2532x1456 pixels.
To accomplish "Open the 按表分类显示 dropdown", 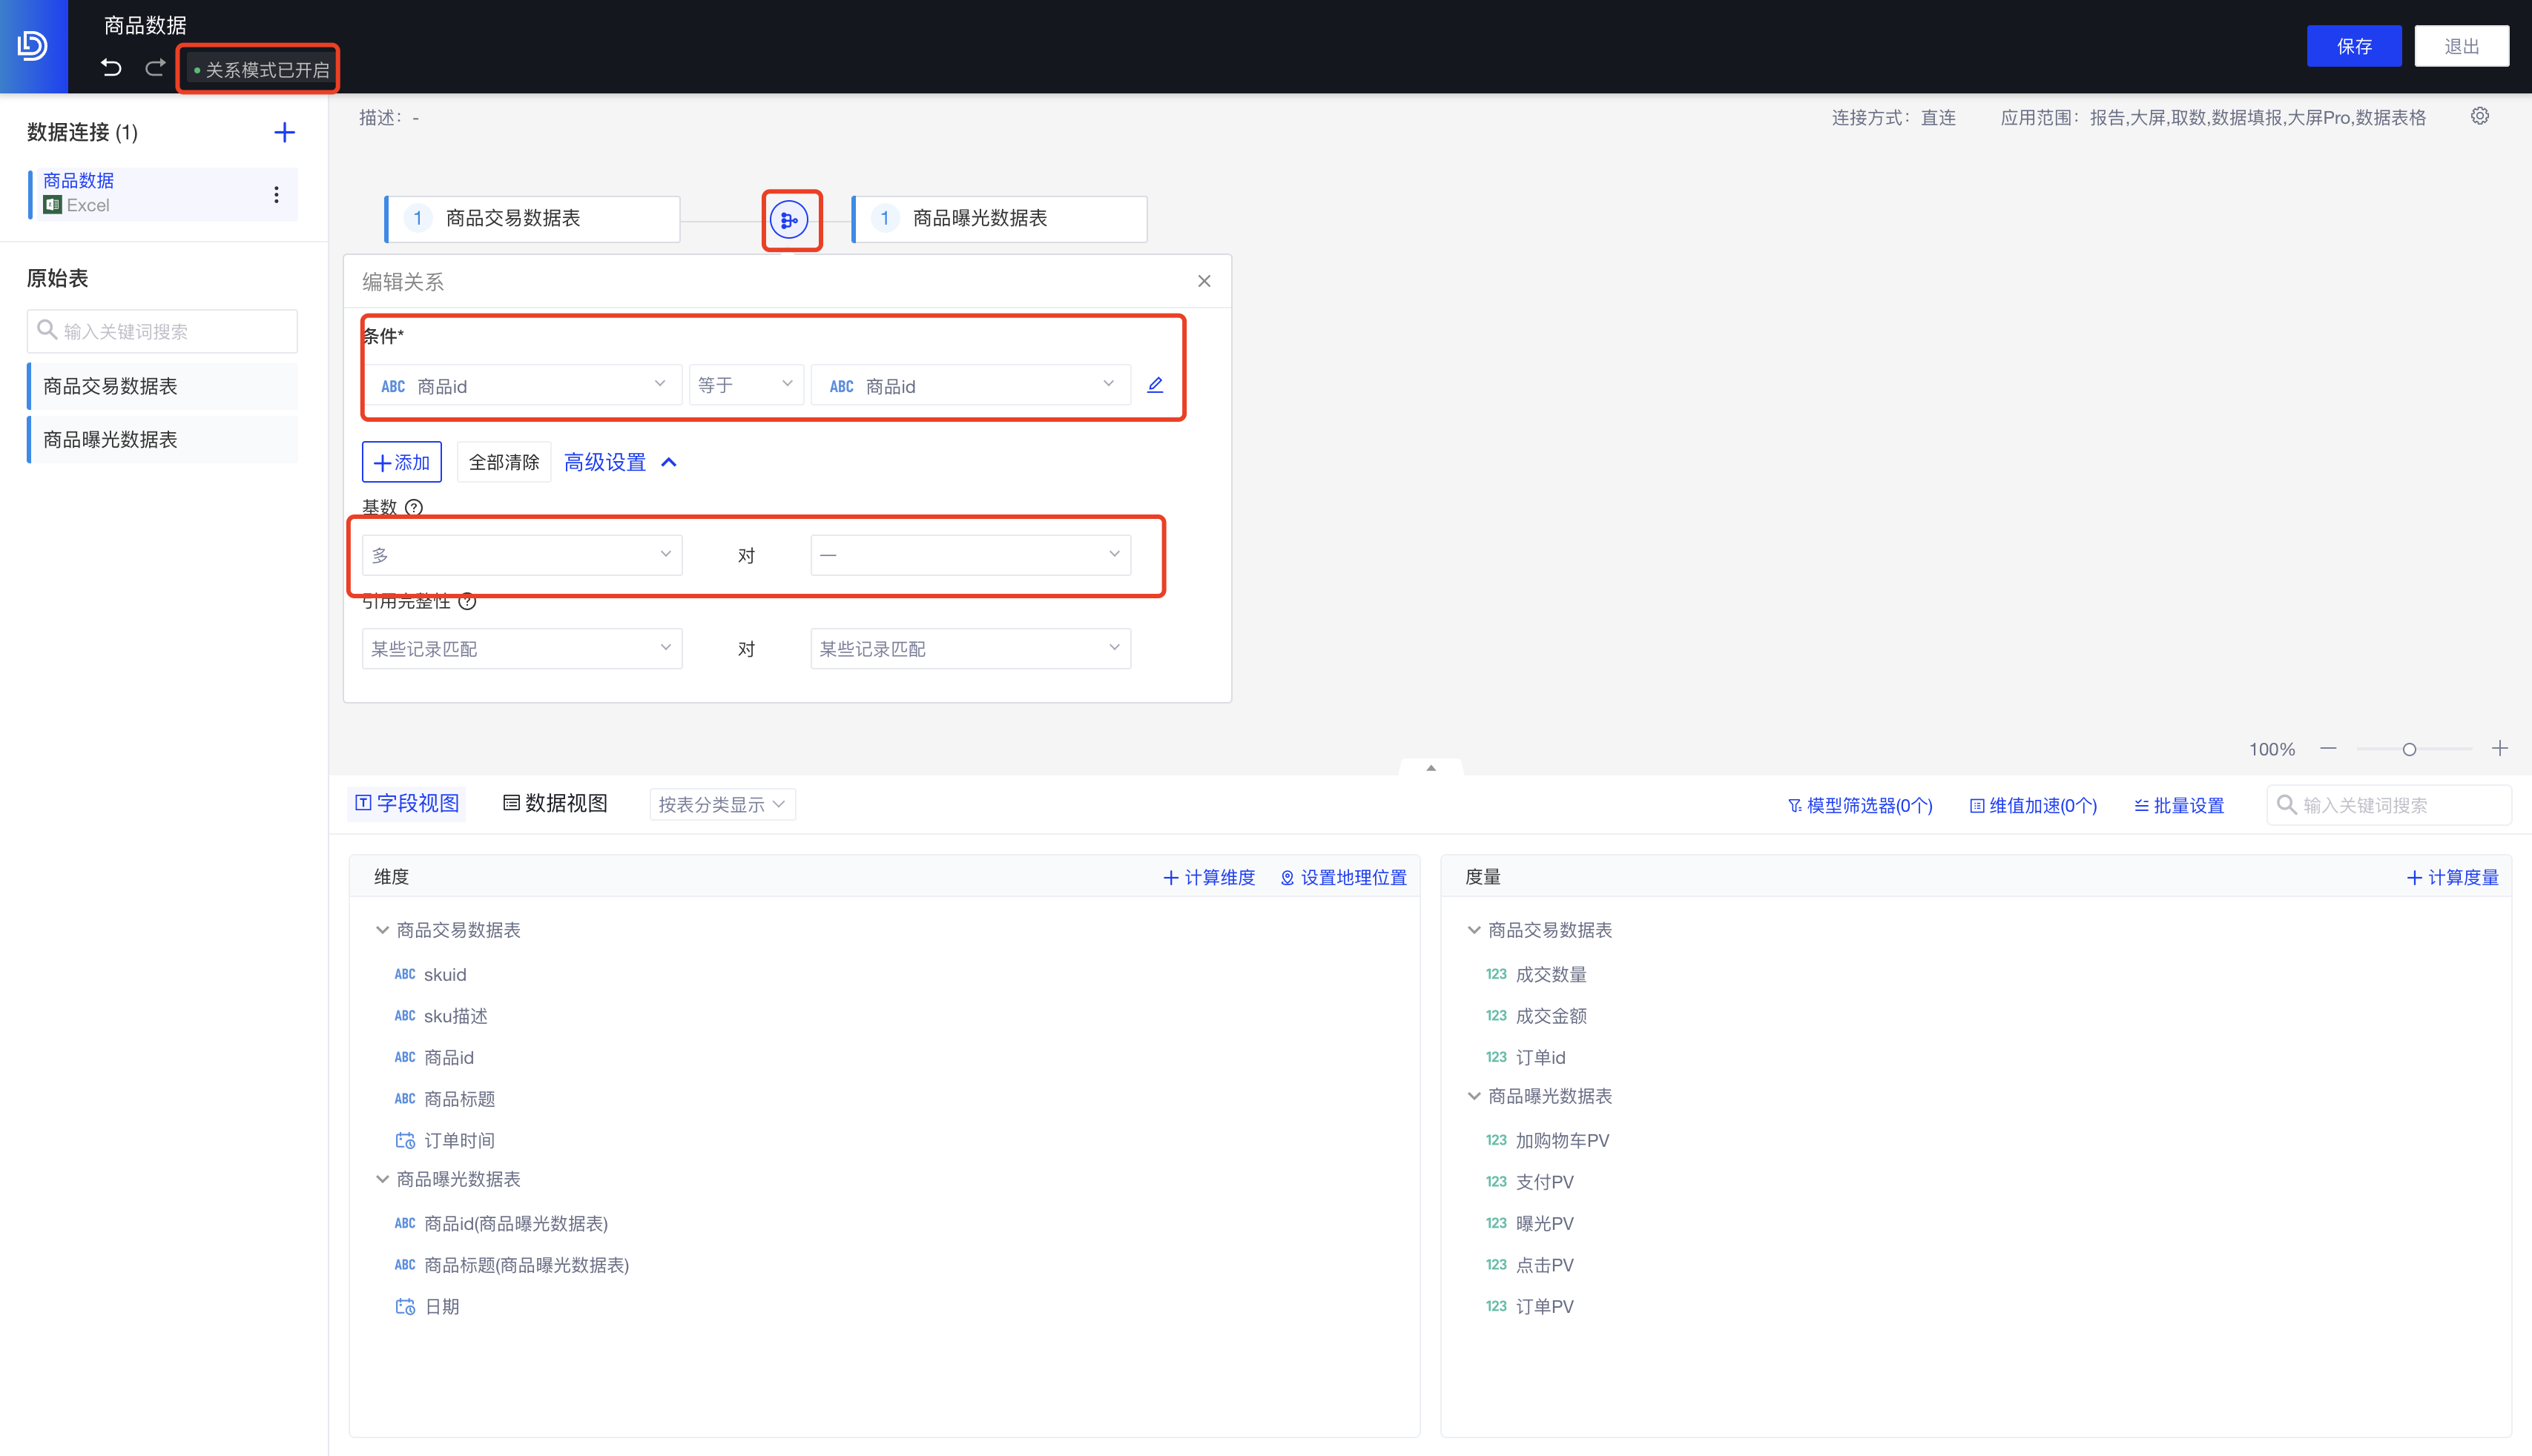I will [722, 804].
